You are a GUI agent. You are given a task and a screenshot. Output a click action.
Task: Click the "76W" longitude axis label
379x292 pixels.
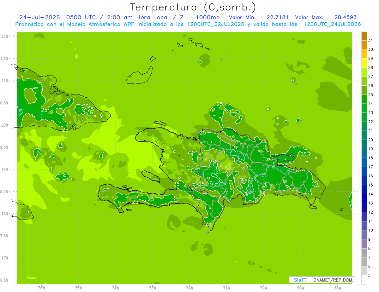coord(41,288)
